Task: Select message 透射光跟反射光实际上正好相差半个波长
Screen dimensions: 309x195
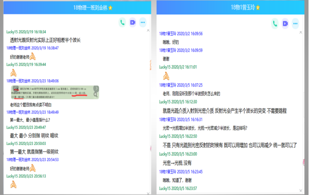Action: point(45,40)
